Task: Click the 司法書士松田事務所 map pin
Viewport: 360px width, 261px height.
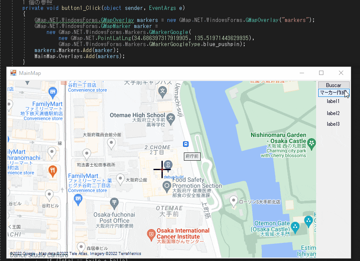Action: [x=87, y=154]
